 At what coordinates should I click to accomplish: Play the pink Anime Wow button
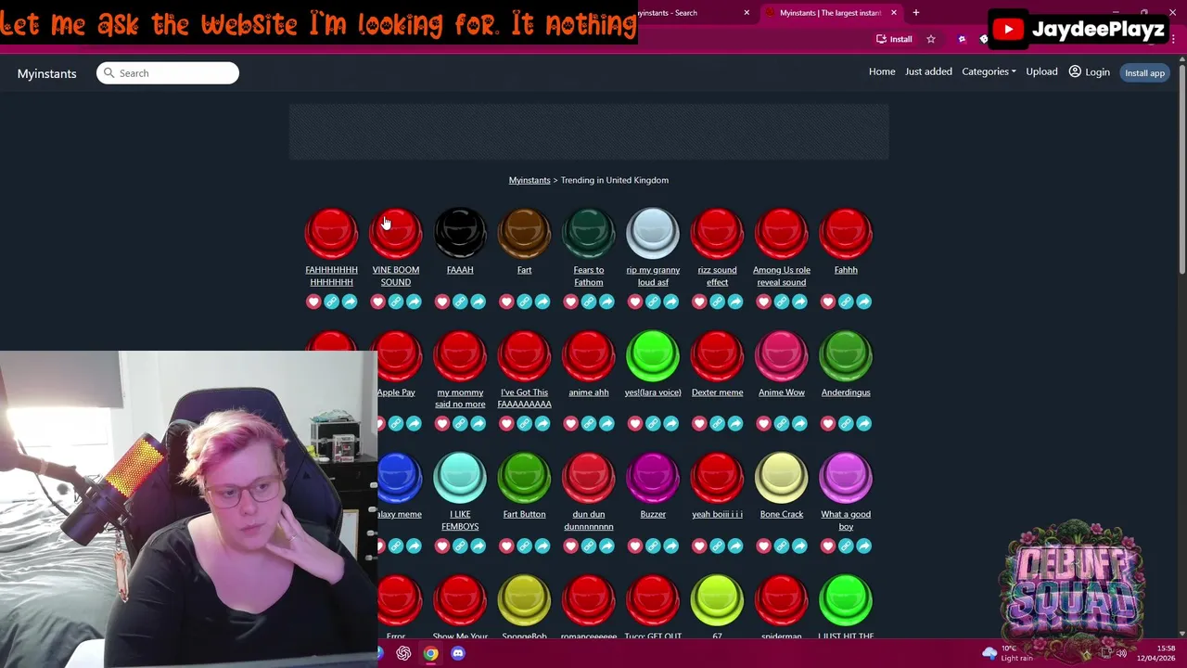[782, 356]
